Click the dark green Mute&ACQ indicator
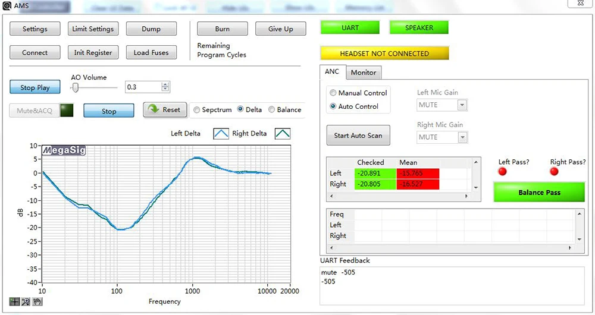Screen dimensions: 595x315 point(67,111)
